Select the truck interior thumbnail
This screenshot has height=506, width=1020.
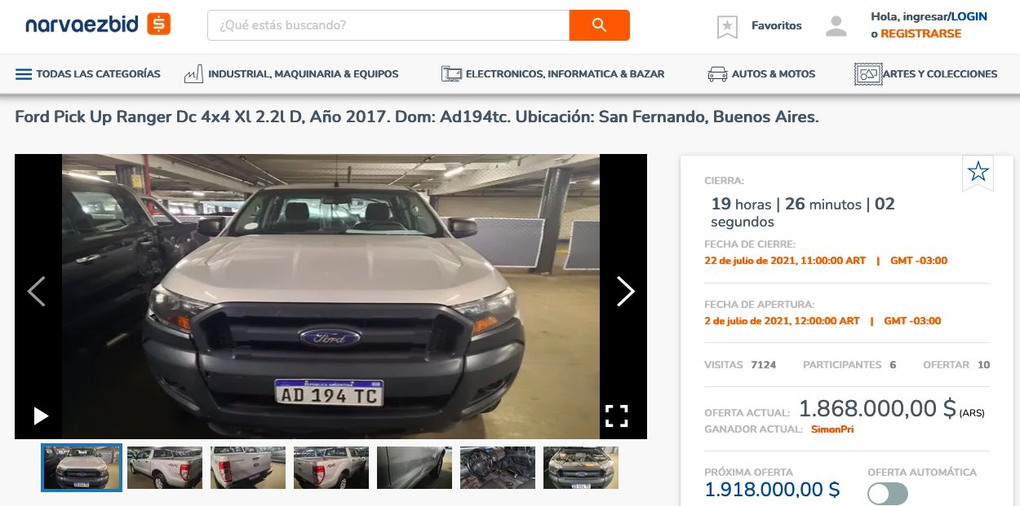click(498, 468)
